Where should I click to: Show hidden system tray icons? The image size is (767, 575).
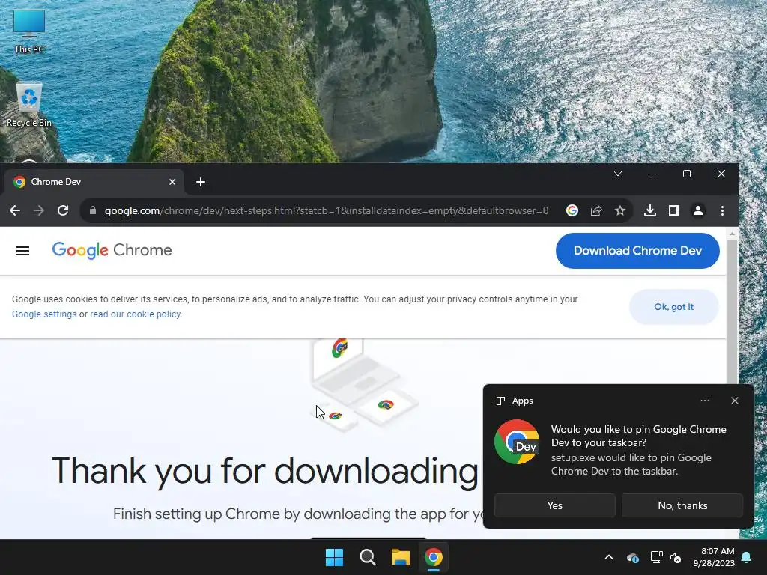coord(608,557)
